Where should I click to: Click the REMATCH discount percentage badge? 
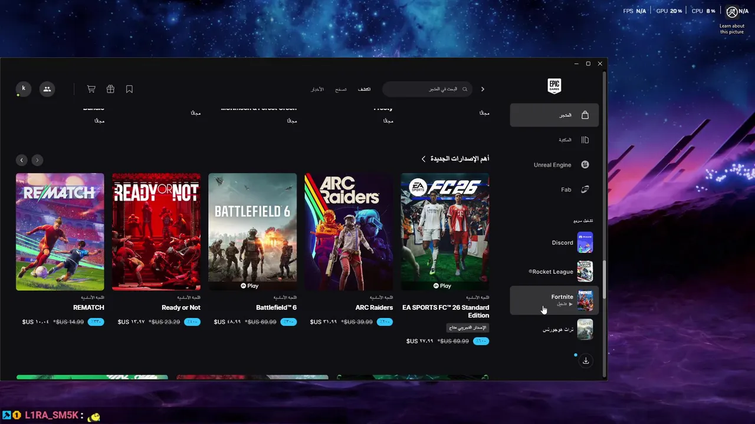pyautogui.click(x=96, y=322)
